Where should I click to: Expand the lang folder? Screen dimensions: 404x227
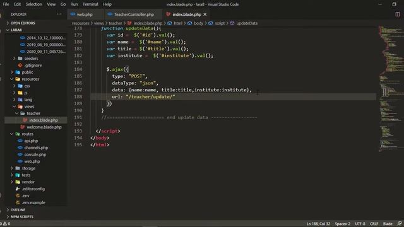[x=28, y=100]
